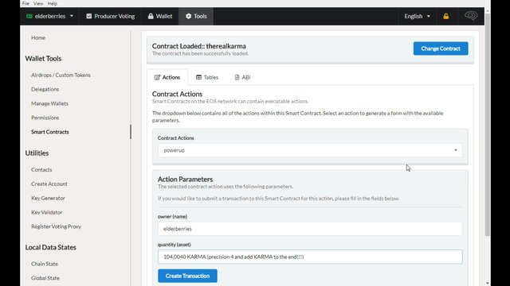Open the View menu
The width and height of the screenshot is (510, 286).
pos(38,3)
